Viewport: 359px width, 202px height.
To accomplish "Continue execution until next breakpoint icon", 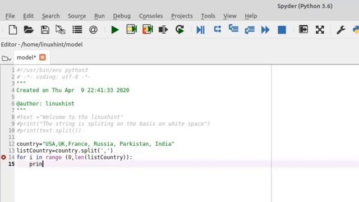I will click(x=265, y=30).
